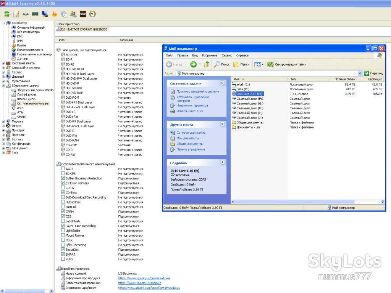Collapse the Збереження даних tree node
Image resolution: width=391 pixels, height=293 pixels.
click(3, 86)
